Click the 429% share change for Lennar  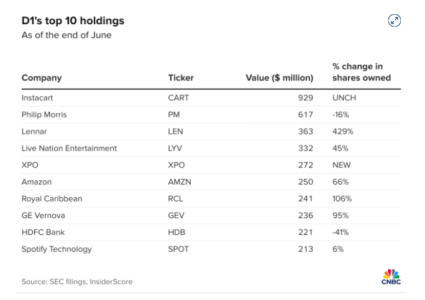tap(342, 131)
